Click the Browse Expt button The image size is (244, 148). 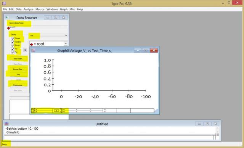coord(18,69)
